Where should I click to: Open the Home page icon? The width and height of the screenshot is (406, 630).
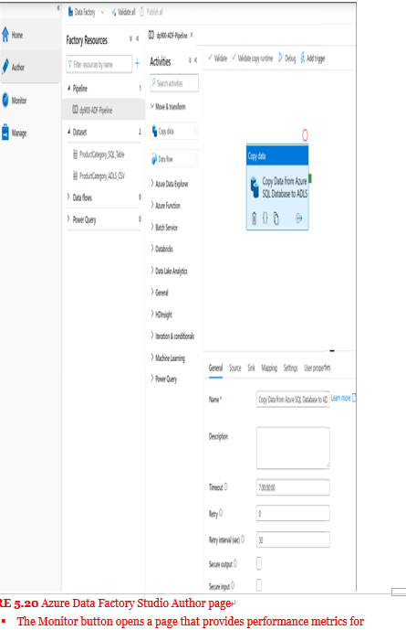click(5, 35)
